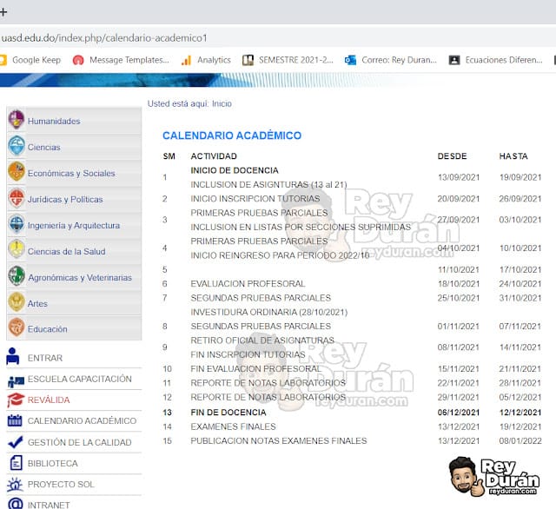Click the address bar URL field
Image resolution: width=556 pixels, height=509 pixels.
(x=278, y=37)
